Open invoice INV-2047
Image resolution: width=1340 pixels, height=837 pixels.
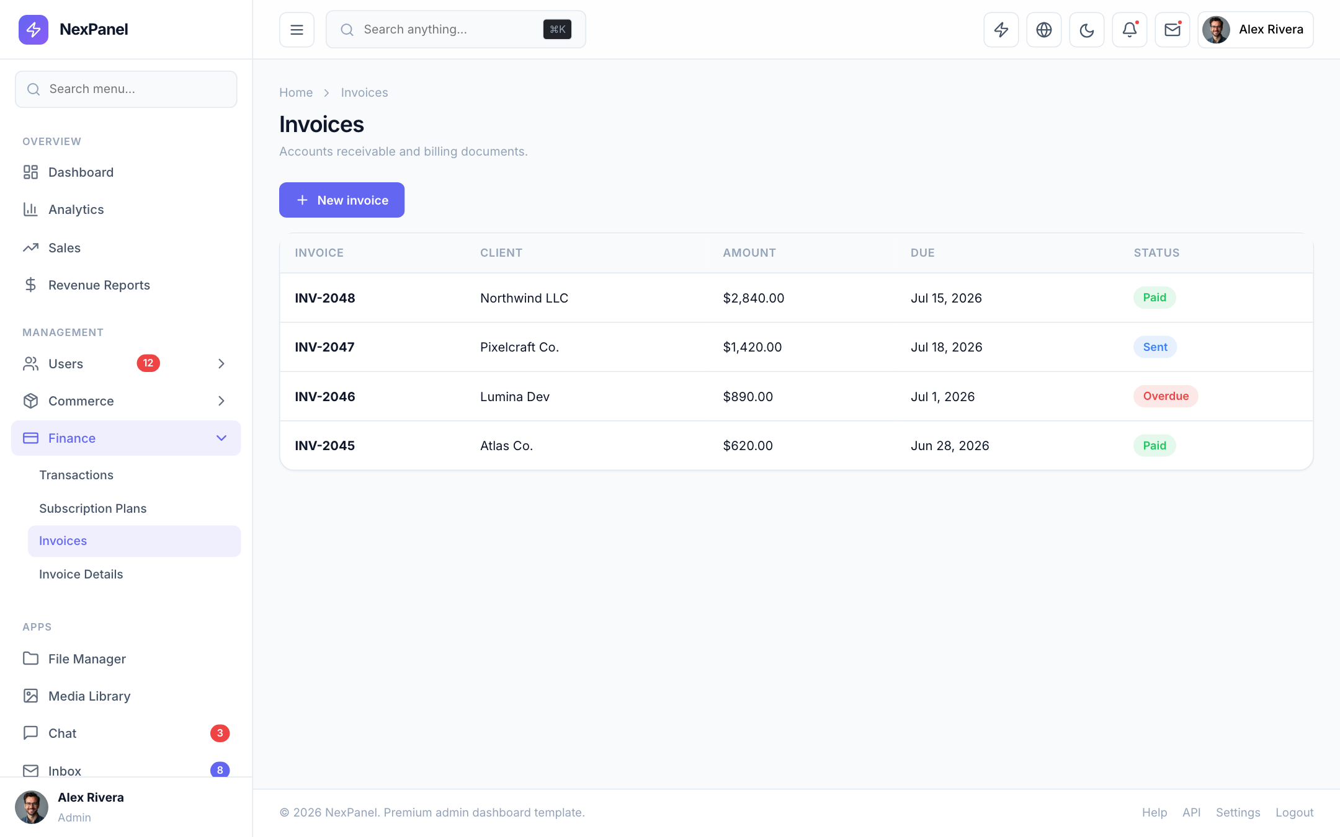(324, 347)
